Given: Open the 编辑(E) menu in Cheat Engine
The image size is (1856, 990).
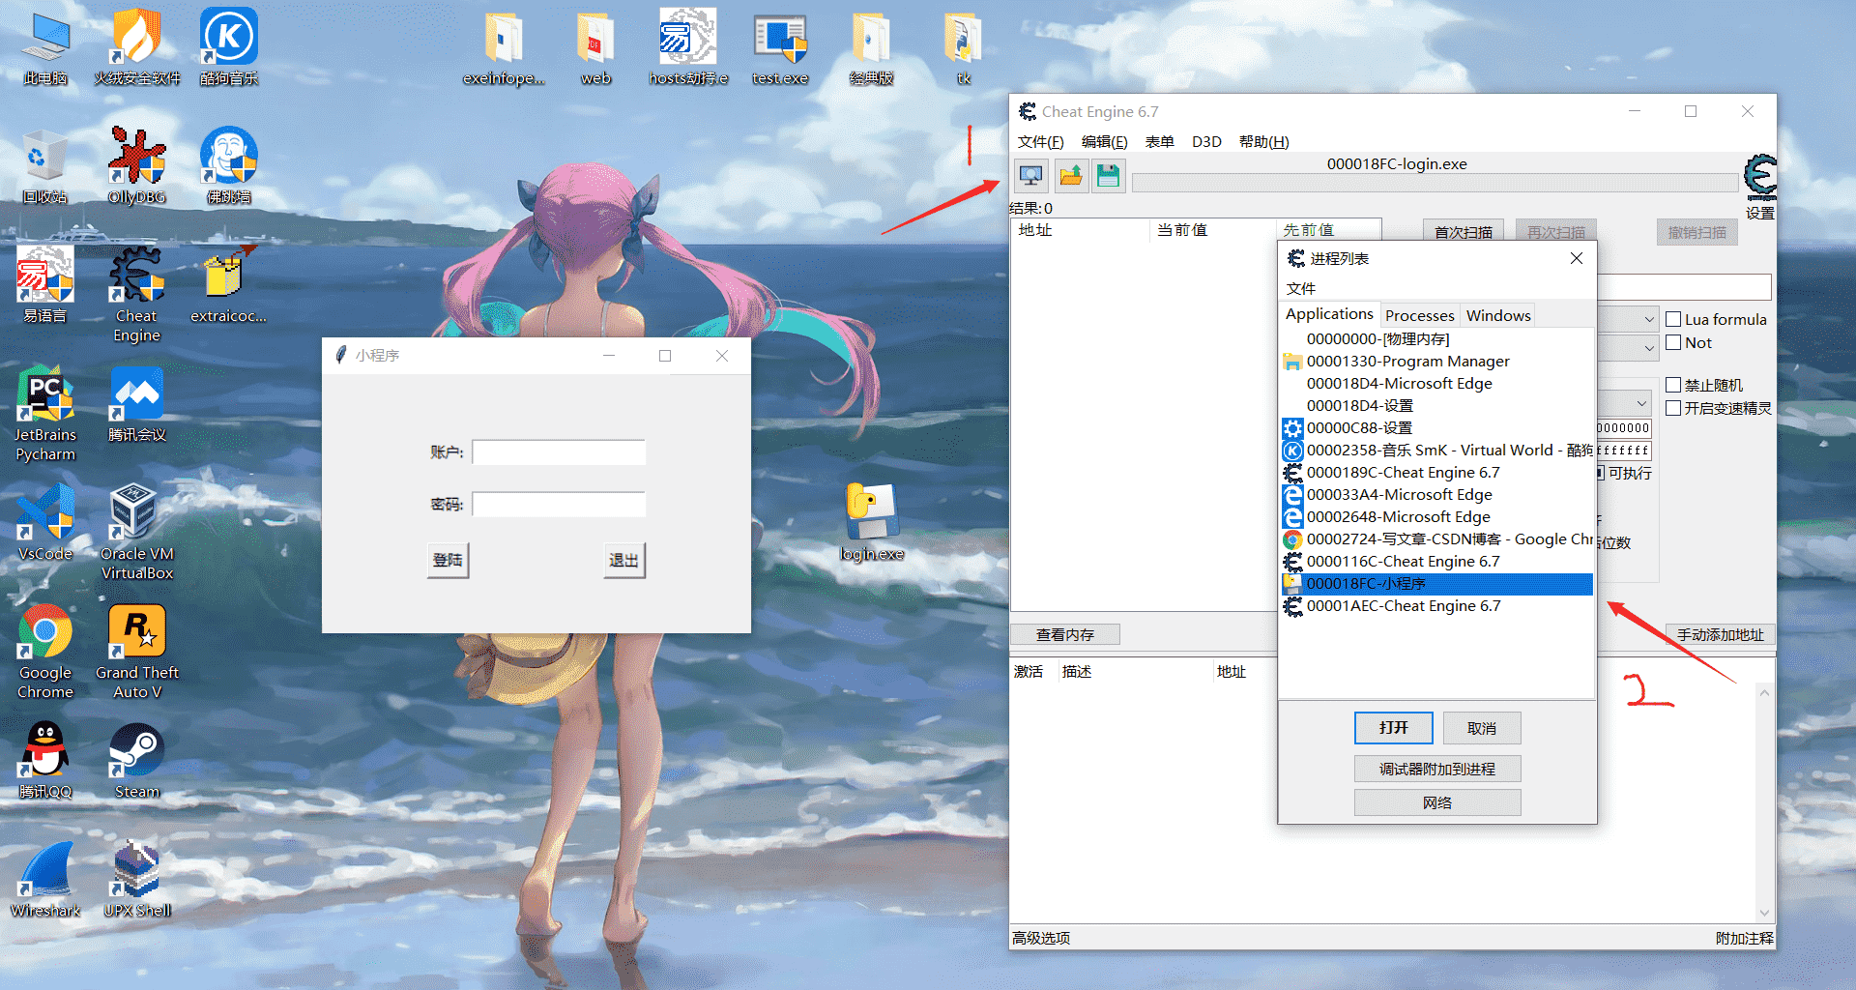Looking at the screenshot, I should coord(1104,141).
